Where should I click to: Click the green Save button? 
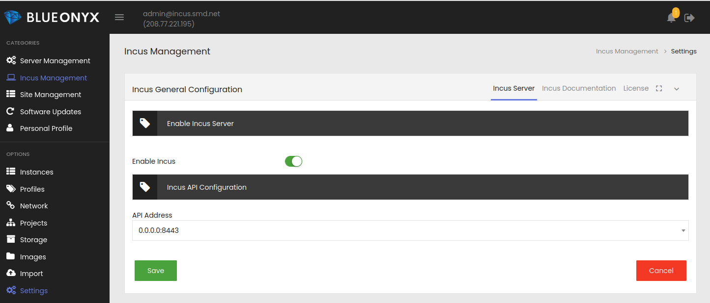pos(156,271)
